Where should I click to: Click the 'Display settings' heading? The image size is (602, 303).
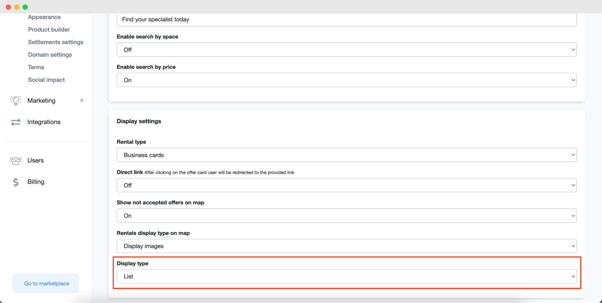[139, 121]
